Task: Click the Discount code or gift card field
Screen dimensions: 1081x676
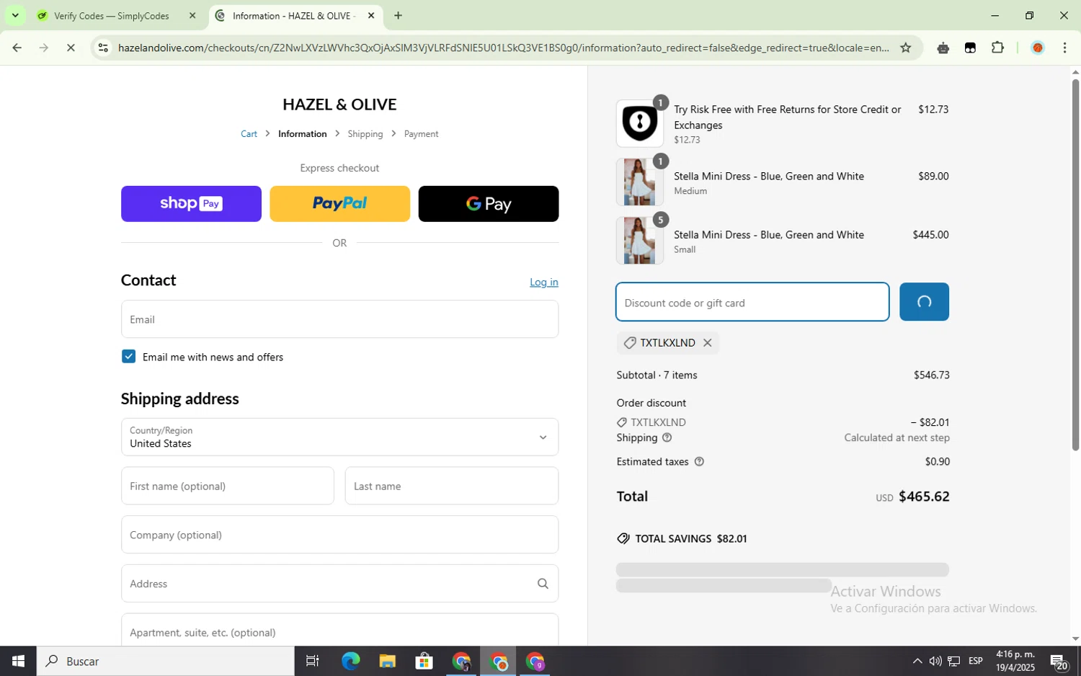Action: (x=752, y=302)
